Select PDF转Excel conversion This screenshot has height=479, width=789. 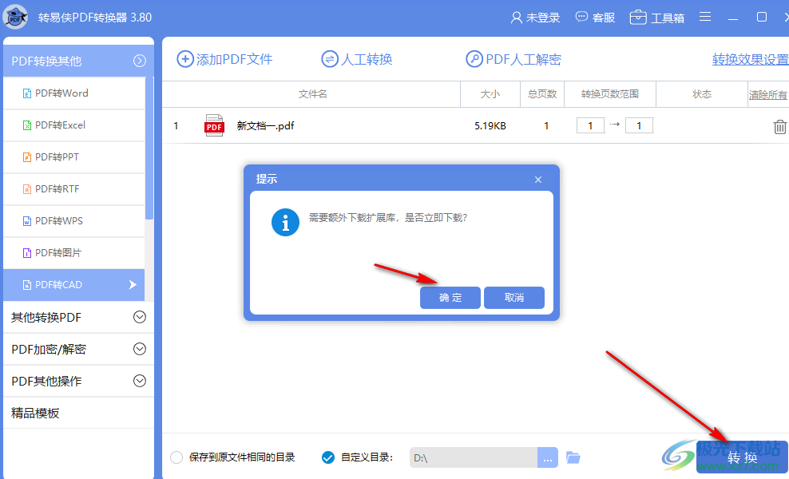tap(74, 125)
